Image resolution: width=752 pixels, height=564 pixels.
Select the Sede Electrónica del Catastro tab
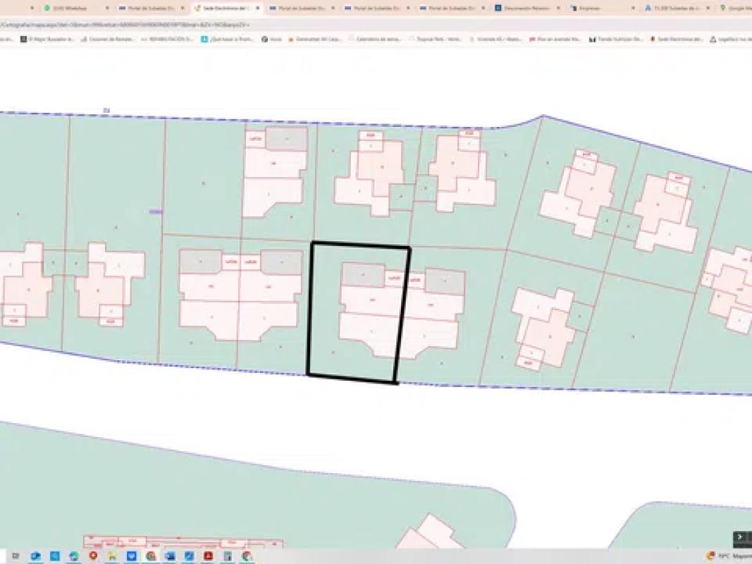[220, 8]
